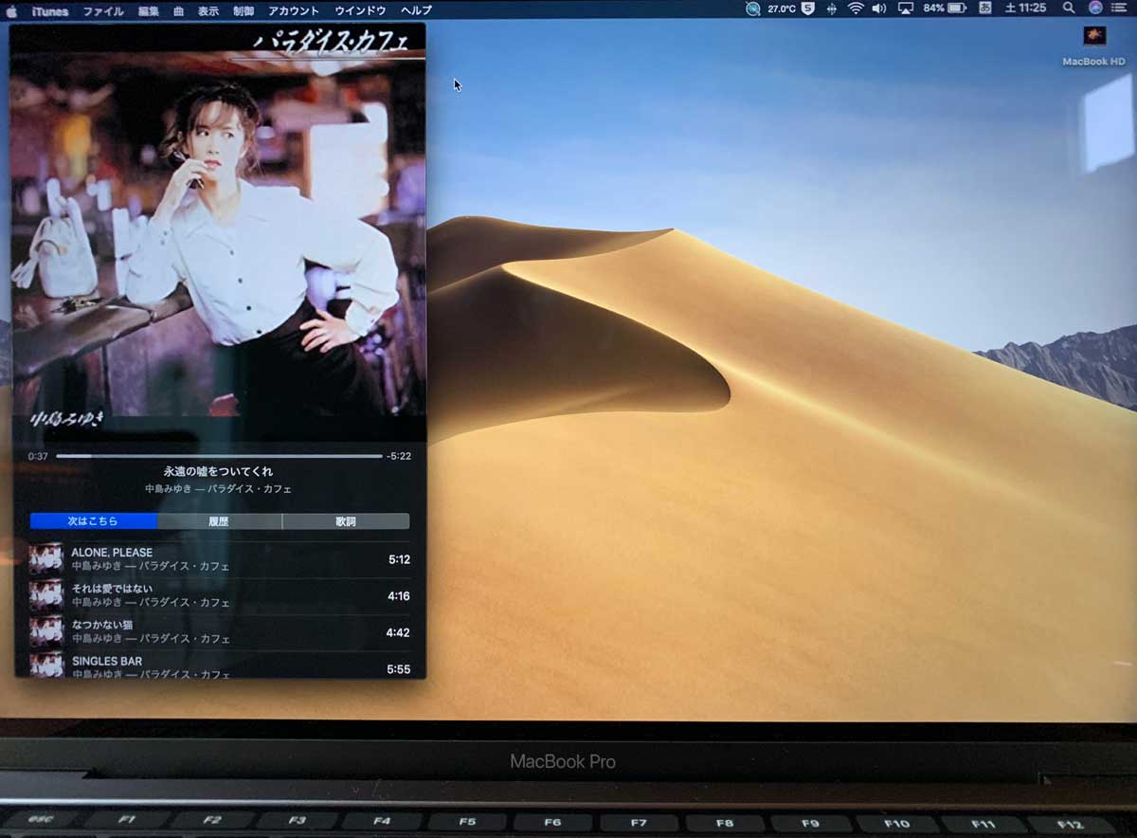Viewport: 1137px width, 838px height.
Task: Click the artwork thumbnail beside ALONE, PLEASE
Action: point(45,559)
